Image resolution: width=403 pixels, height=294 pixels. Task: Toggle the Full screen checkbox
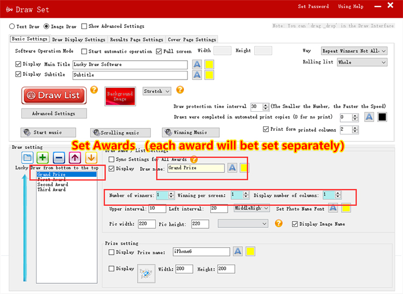coord(159,52)
